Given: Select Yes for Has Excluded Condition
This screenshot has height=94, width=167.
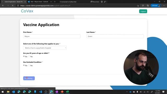Looking at the screenshot, I should tap(29, 65).
